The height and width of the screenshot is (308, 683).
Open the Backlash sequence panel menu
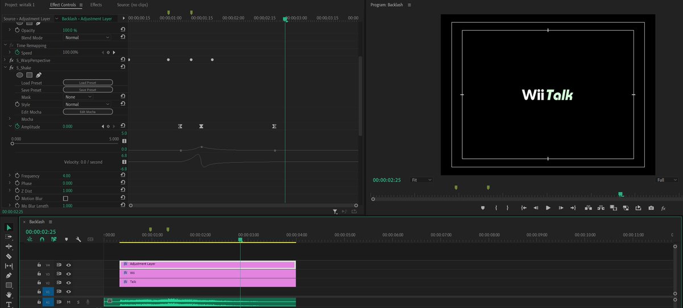coord(51,221)
